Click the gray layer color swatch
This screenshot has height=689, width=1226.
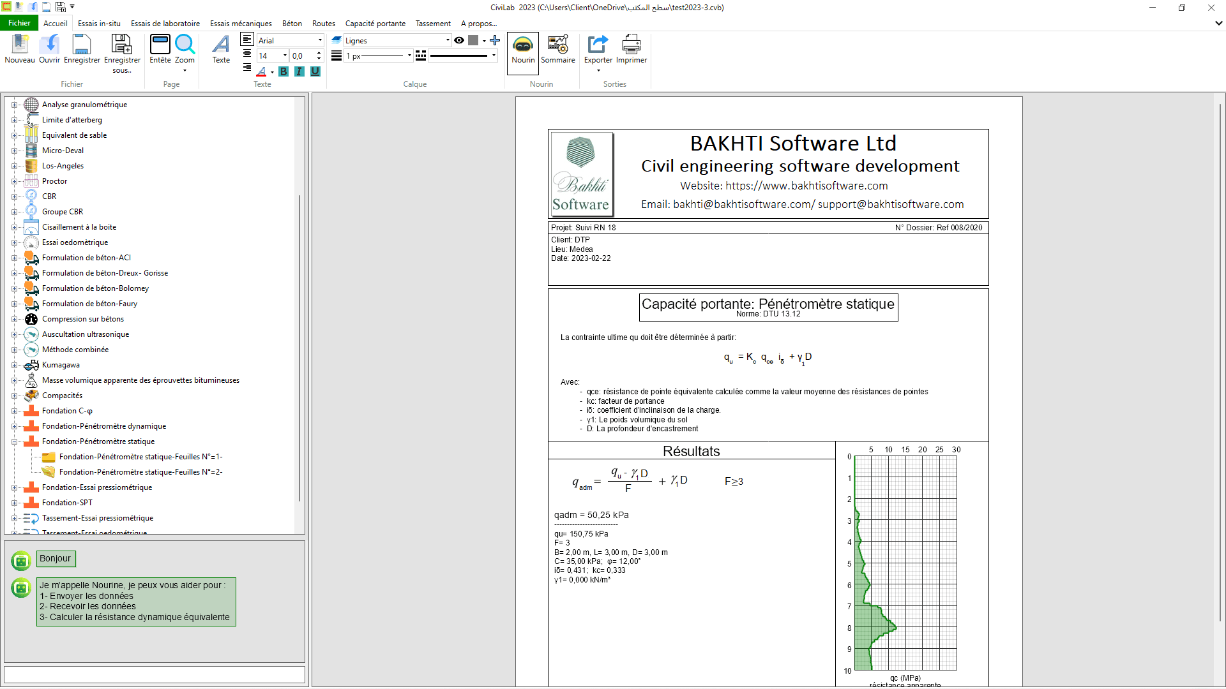pyautogui.click(x=473, y=40)
